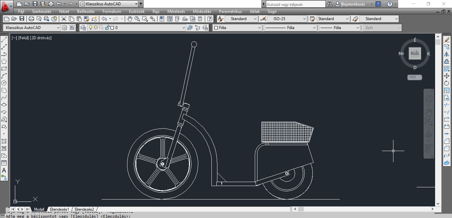Expand the VKR coordinate system dropdown
The height and width of the screenshot is (218, 452).
(419, 77)
